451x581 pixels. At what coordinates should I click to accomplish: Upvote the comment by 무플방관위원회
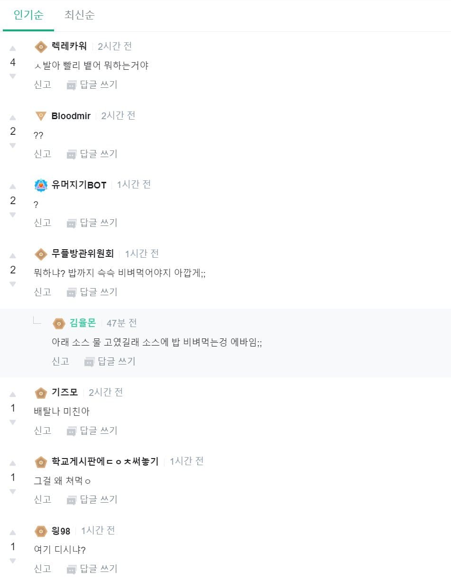tap(13, 256)
